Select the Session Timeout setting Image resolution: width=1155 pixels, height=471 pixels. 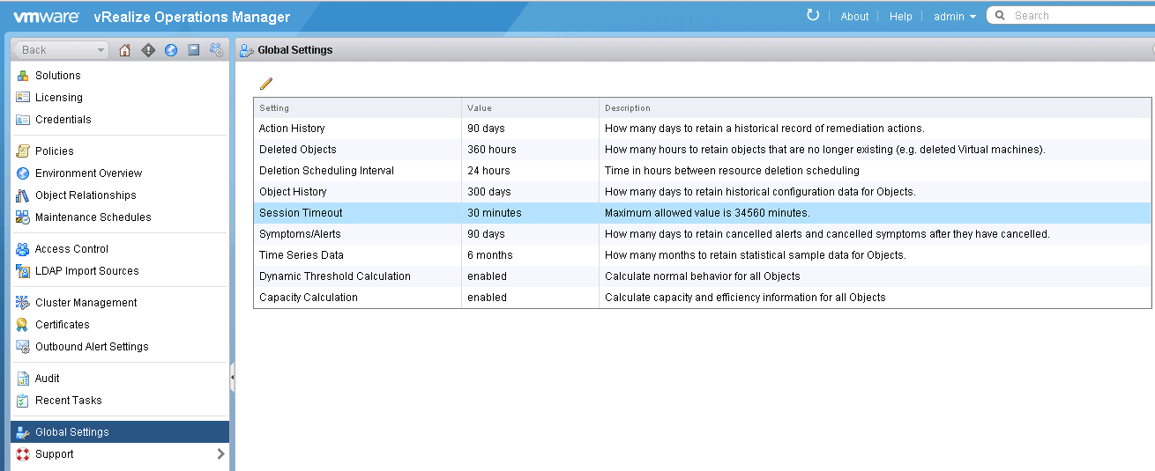coord(703,213)
